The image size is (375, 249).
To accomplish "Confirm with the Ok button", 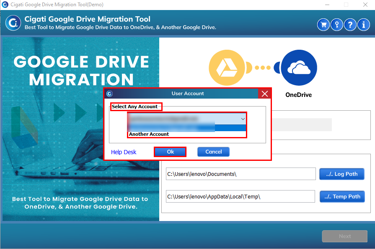I will (170, 152).
